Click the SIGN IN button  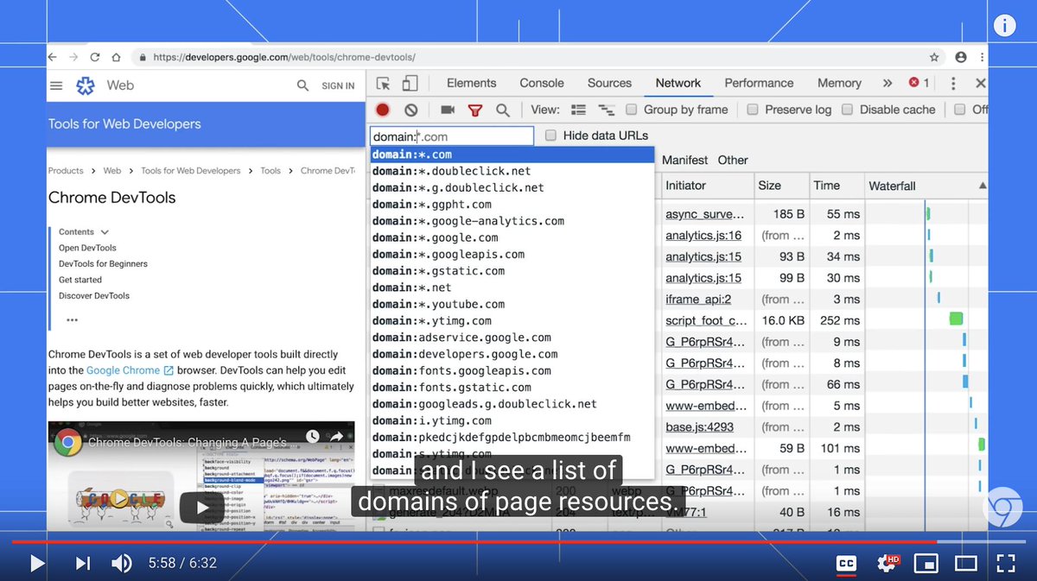click(x=338, y=85)
